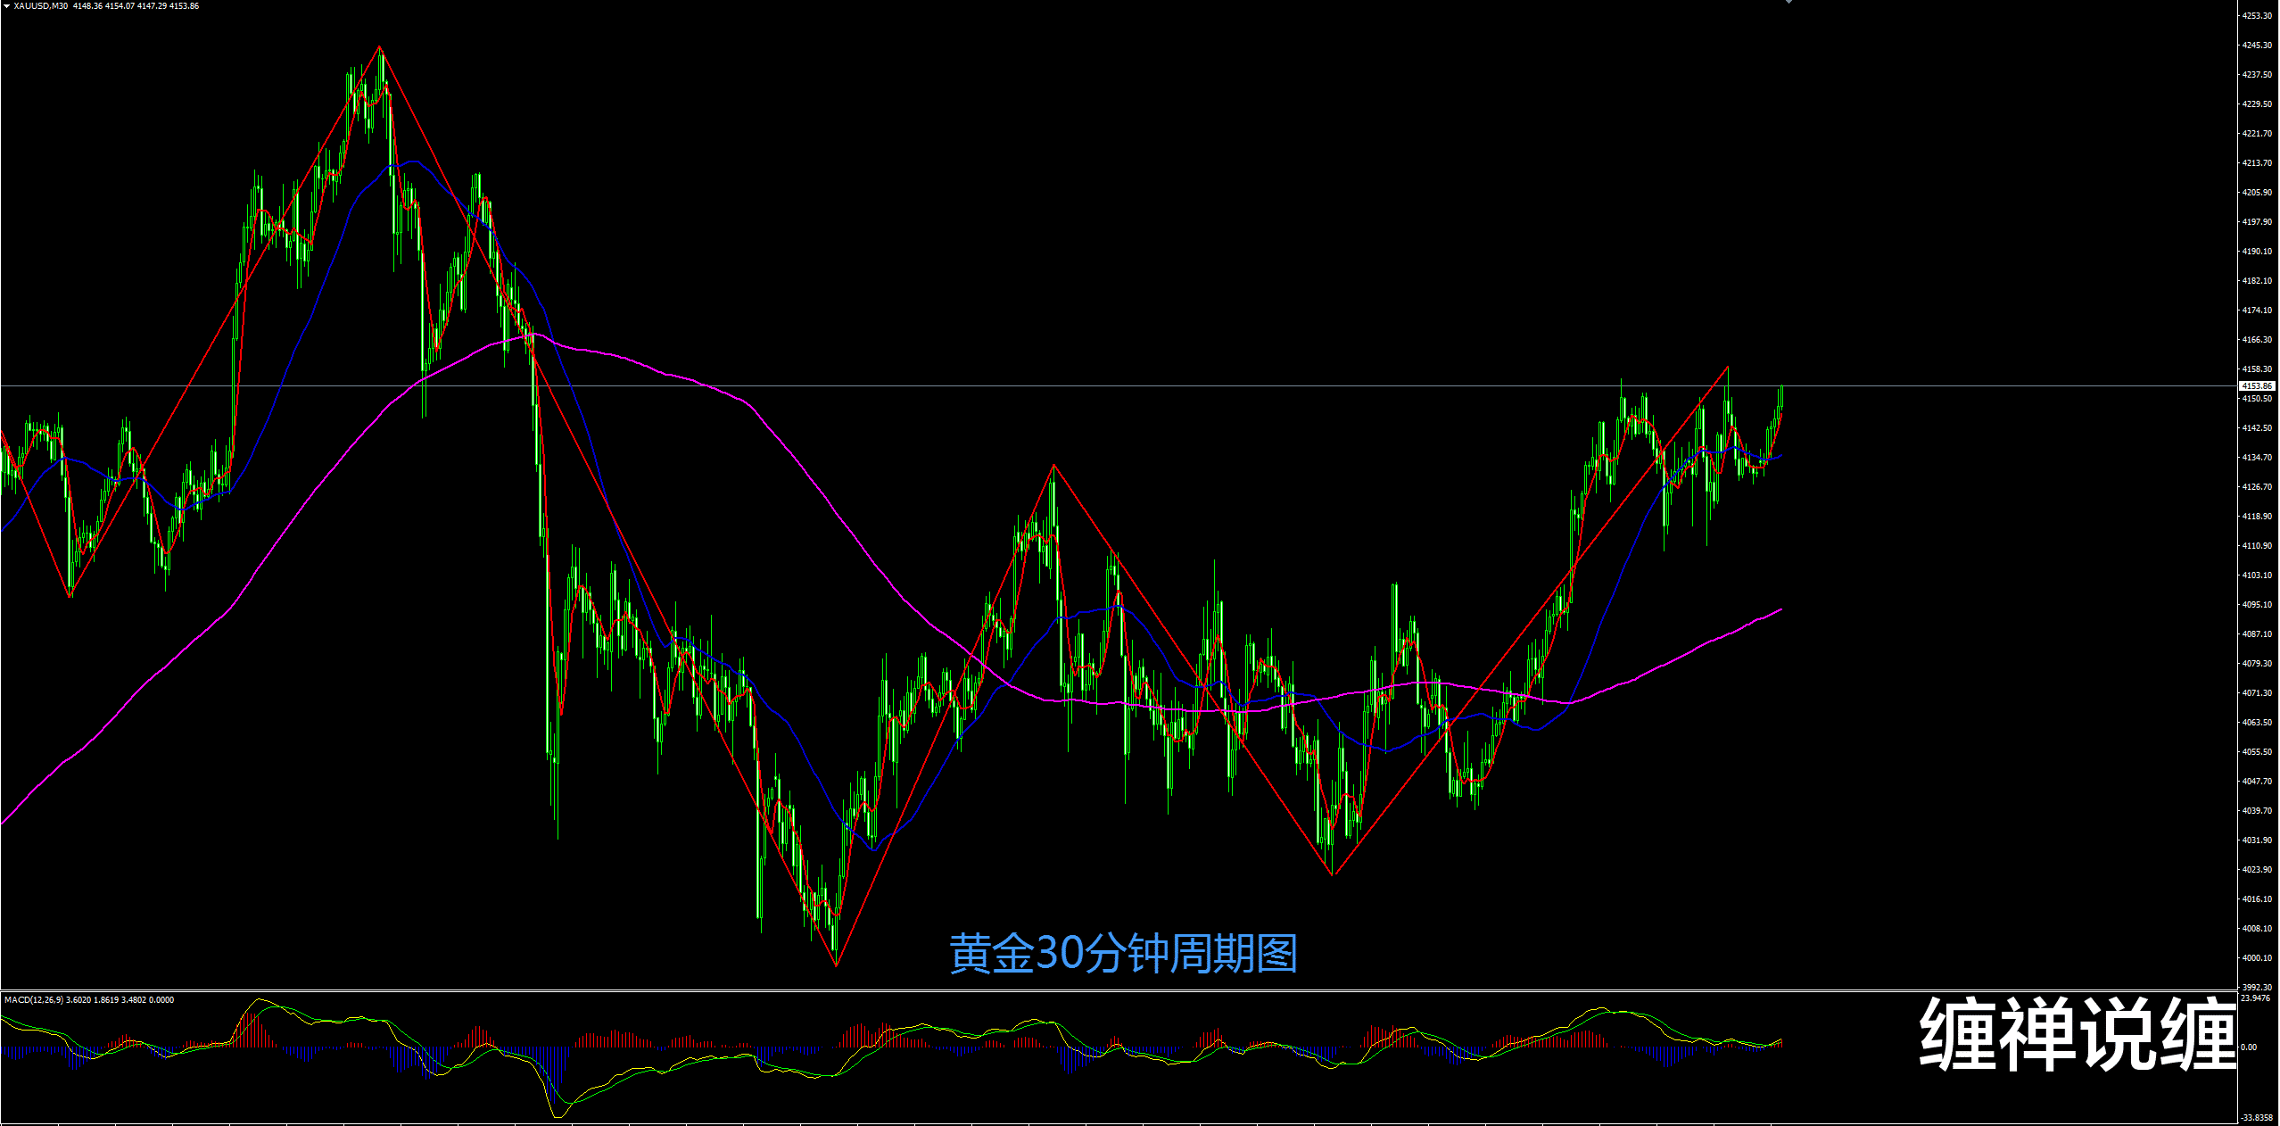Click the MACD(12,26,9) indicator label
This screenshot has width=2280, height=1126.
[34, 1000]
